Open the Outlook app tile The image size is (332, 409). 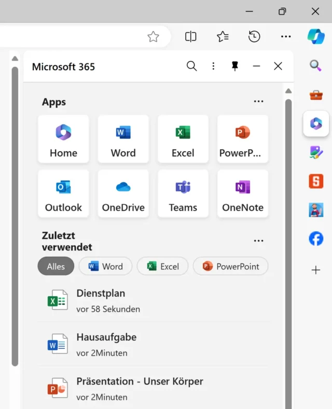63,193
